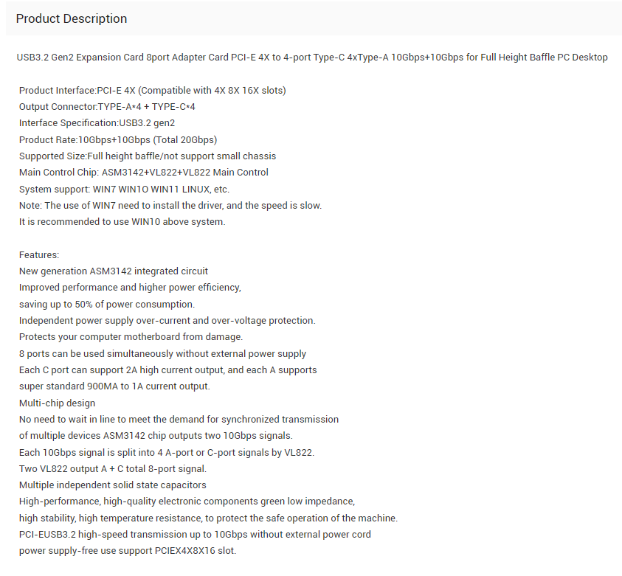The width and height of the screenshot is (622, 576).
Task: Click the Two VL822 output 8-port line
Action: (x=113, y=468)
